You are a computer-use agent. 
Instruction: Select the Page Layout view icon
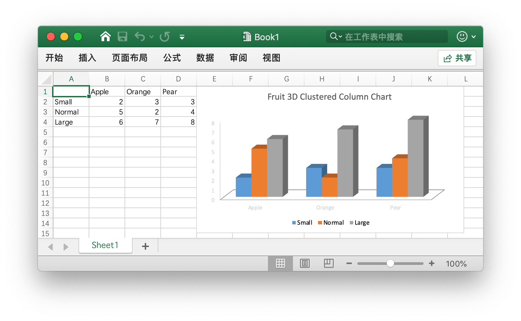tap(304, 263)
